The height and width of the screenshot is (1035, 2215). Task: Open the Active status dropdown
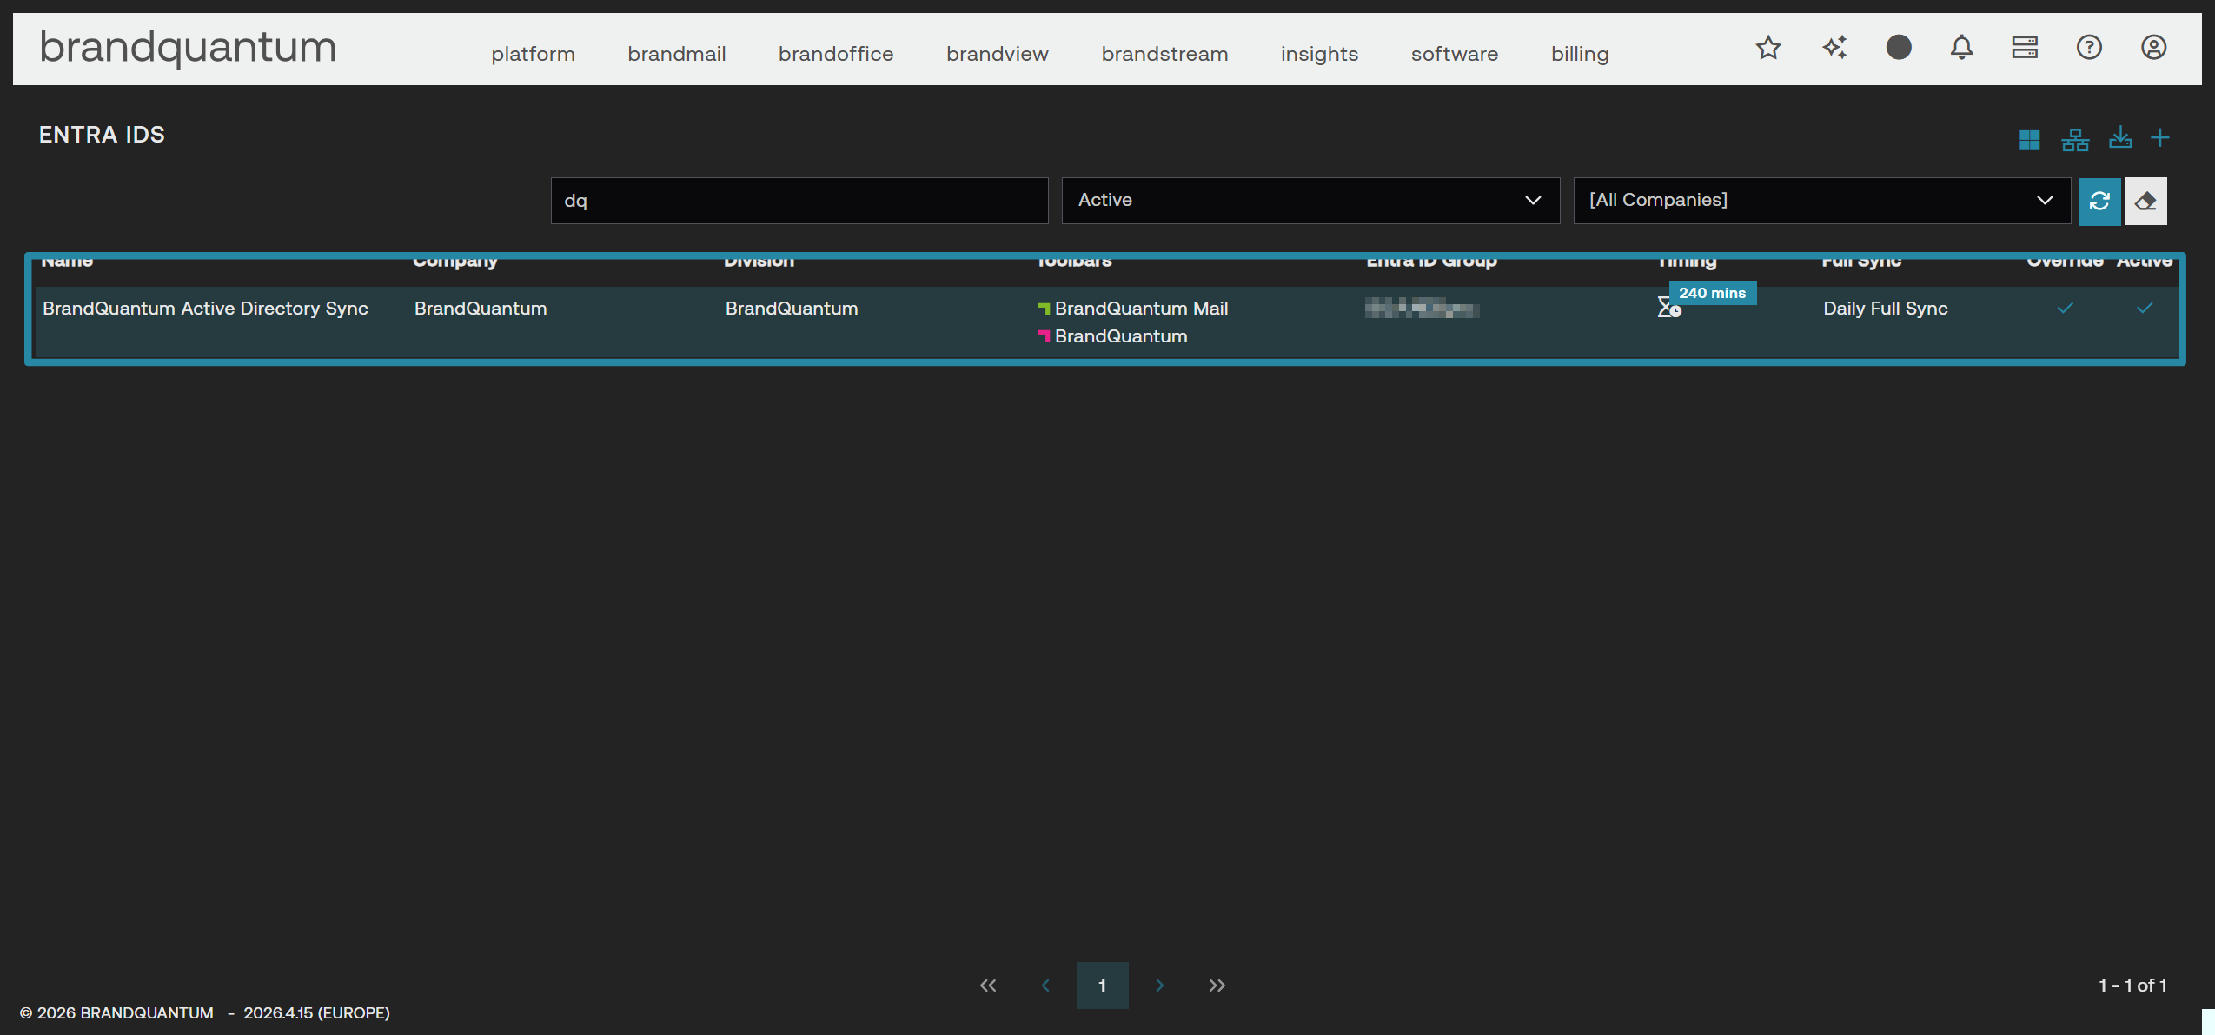click(x=1310, y=201)
